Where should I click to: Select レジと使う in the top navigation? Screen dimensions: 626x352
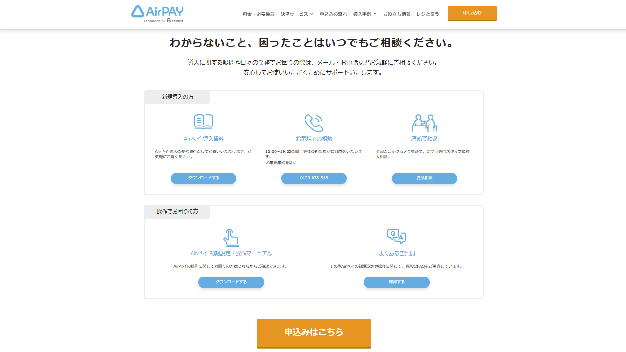(428, 14)
